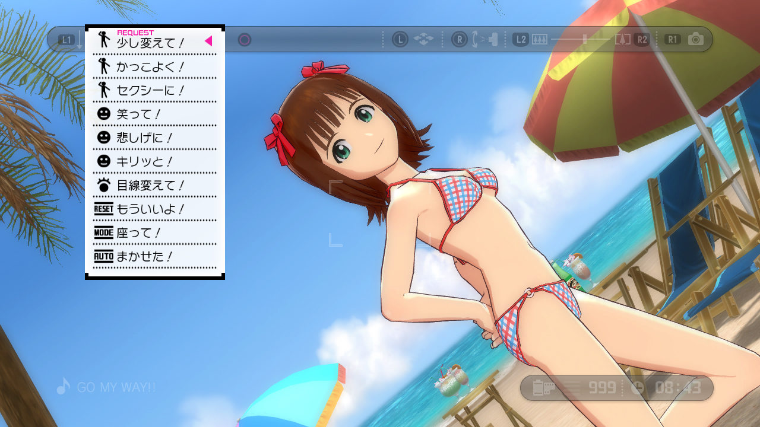Click the remaining shots count 999
This screenshot has width=760, height=427.
point(602,388)
